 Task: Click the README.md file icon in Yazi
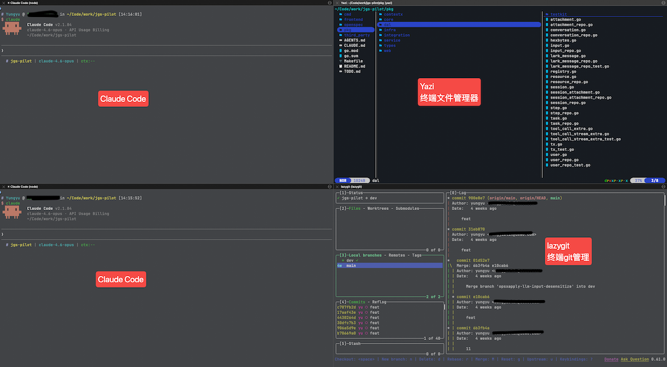pyautogui.click(x=340, y=66)
